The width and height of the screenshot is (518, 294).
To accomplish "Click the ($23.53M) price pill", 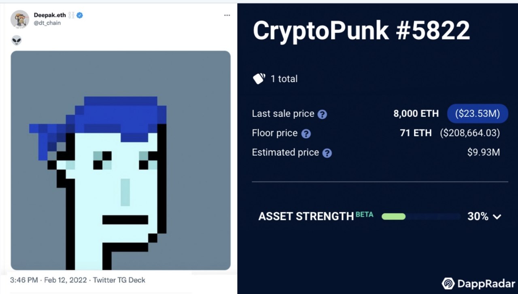I will [x=477, y=114].
